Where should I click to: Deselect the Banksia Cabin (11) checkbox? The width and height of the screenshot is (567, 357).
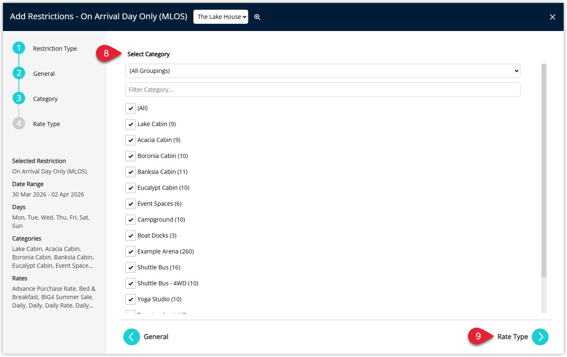click(131, 172)
